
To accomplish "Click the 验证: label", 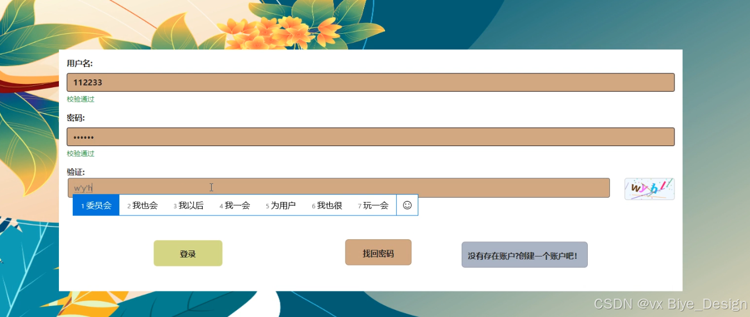I will click(76, 172).
